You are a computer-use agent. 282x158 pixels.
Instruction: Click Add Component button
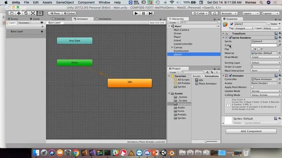point(251,131)
